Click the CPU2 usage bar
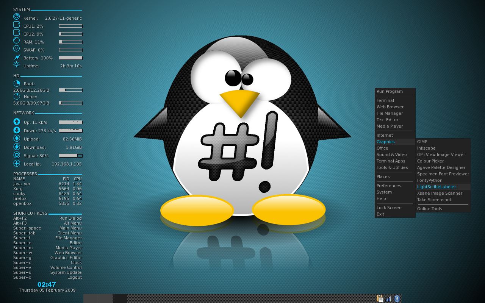 click(70, 34)
